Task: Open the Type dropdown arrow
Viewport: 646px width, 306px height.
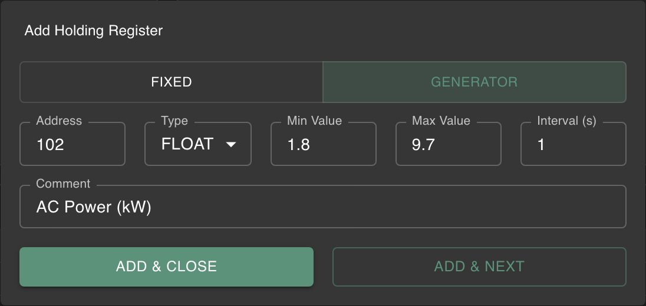Action: click(231, 145)
